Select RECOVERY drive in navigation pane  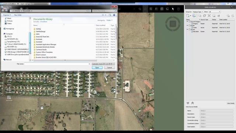[11, 47]
